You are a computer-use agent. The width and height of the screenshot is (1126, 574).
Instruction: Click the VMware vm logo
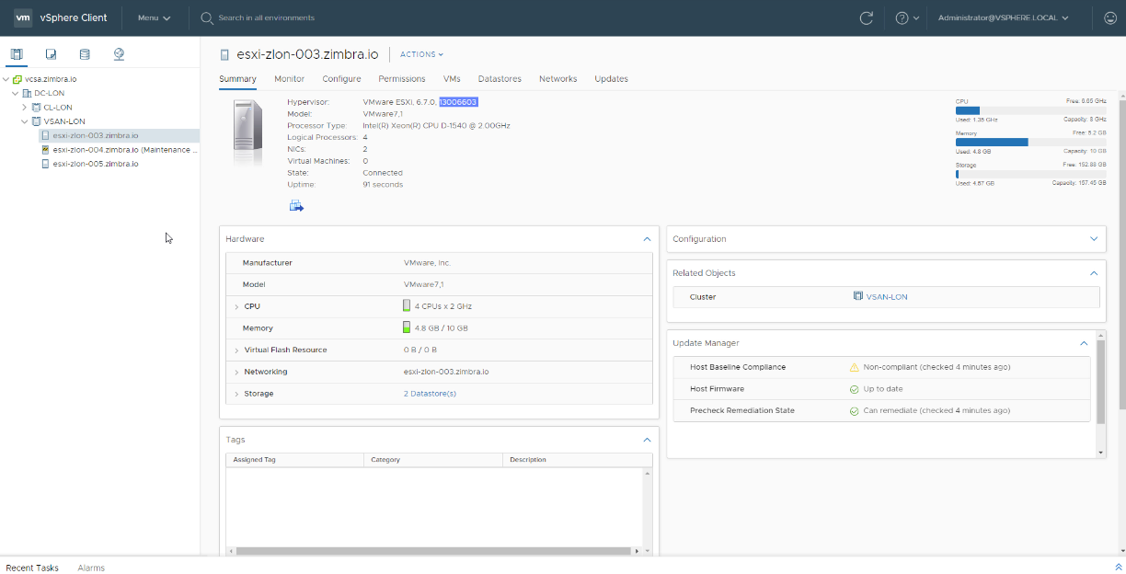tap(23, 17)
